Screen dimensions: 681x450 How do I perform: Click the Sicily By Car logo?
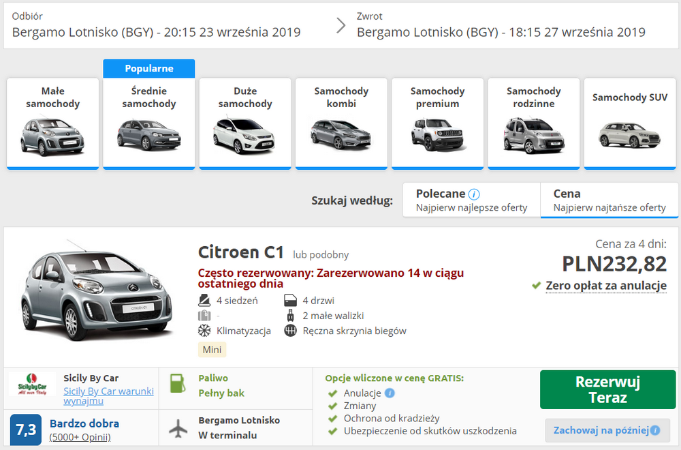pyautogui.click(x=32, y=385)
